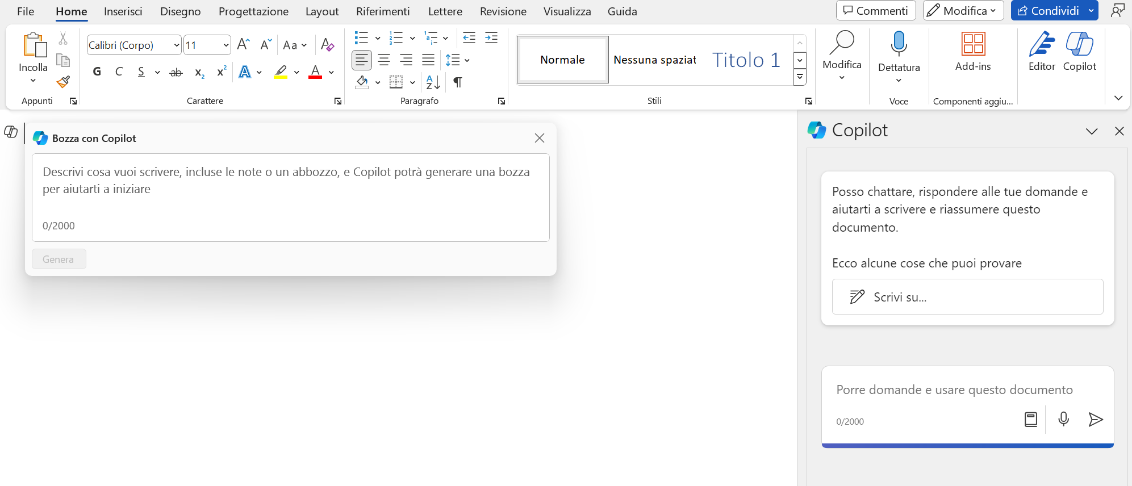Open the Inserisci tab

[x=123, y=11]
